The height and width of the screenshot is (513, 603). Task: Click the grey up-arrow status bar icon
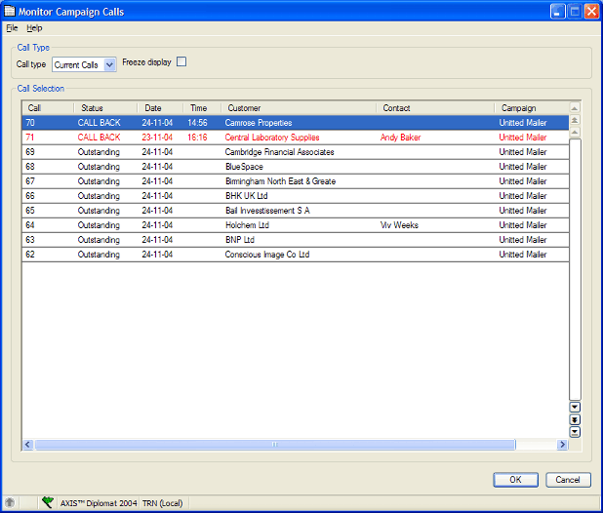coord(10,502)
